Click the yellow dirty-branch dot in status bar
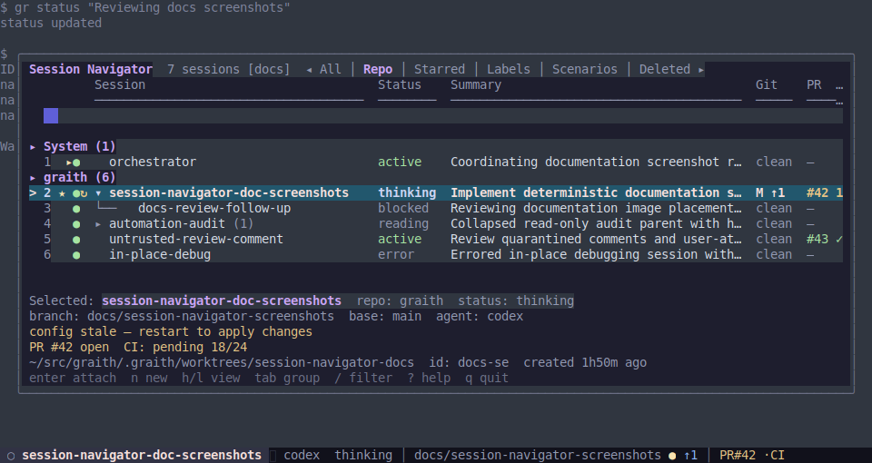 pos(672,456)
